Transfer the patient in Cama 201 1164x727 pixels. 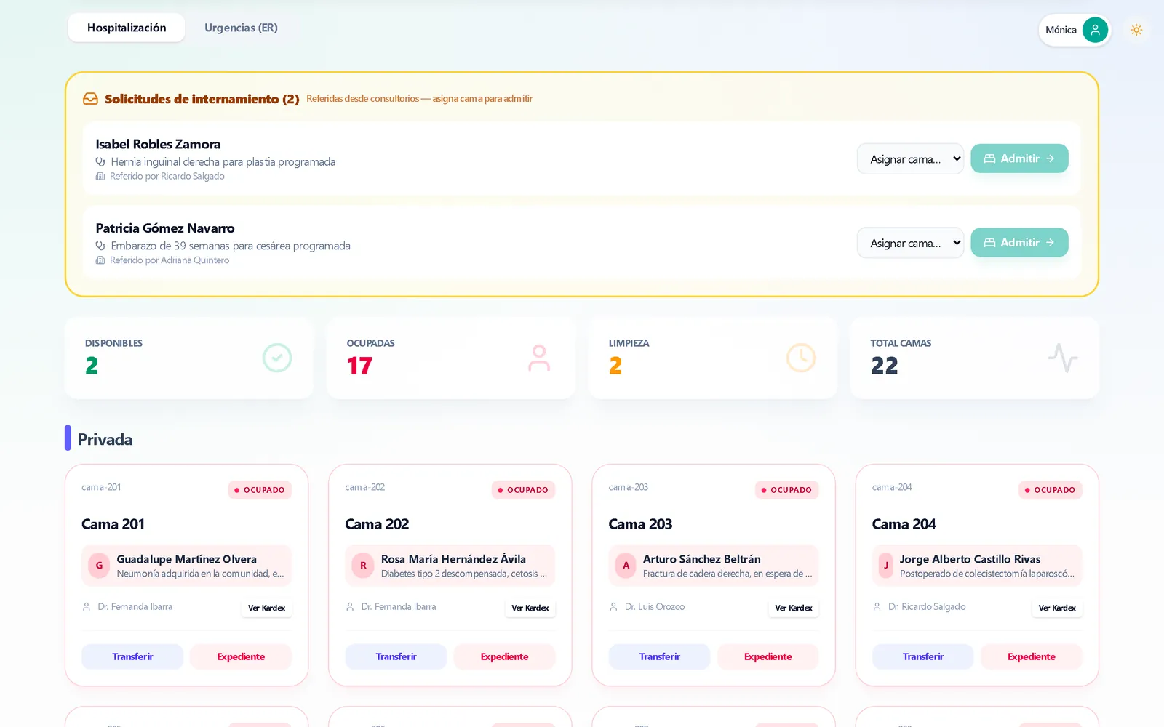pyautogui.click(x=132, y=656)
